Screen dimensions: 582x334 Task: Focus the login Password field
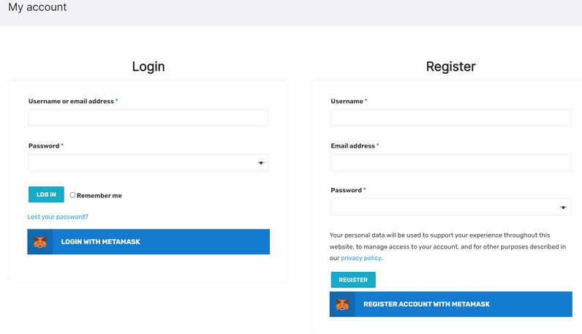[x=148, y=162]
